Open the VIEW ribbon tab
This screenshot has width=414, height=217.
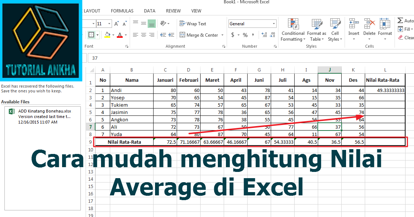[x=196, y=11]
